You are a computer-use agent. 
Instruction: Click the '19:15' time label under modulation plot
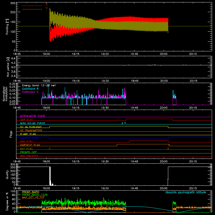(x=76, y=108)
